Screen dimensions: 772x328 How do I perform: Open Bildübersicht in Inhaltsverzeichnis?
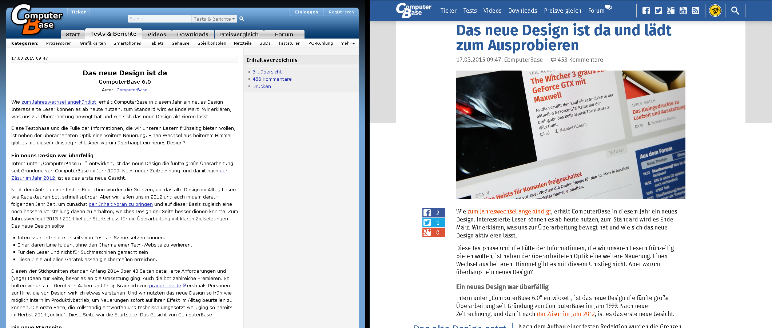pyautogui.click(x=267, y=72)
